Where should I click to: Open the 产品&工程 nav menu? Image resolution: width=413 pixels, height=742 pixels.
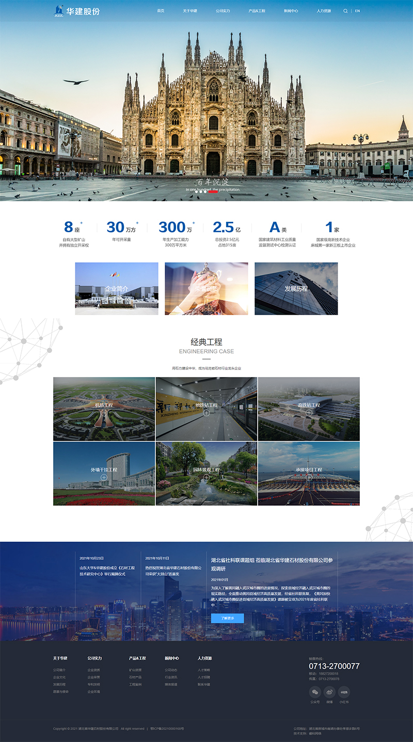[257, 11]
